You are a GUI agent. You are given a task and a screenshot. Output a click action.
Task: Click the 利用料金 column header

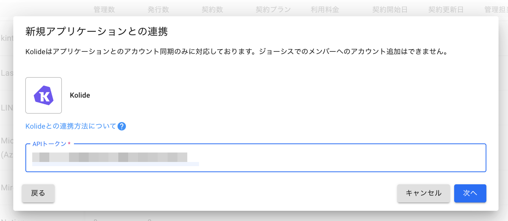325,10
